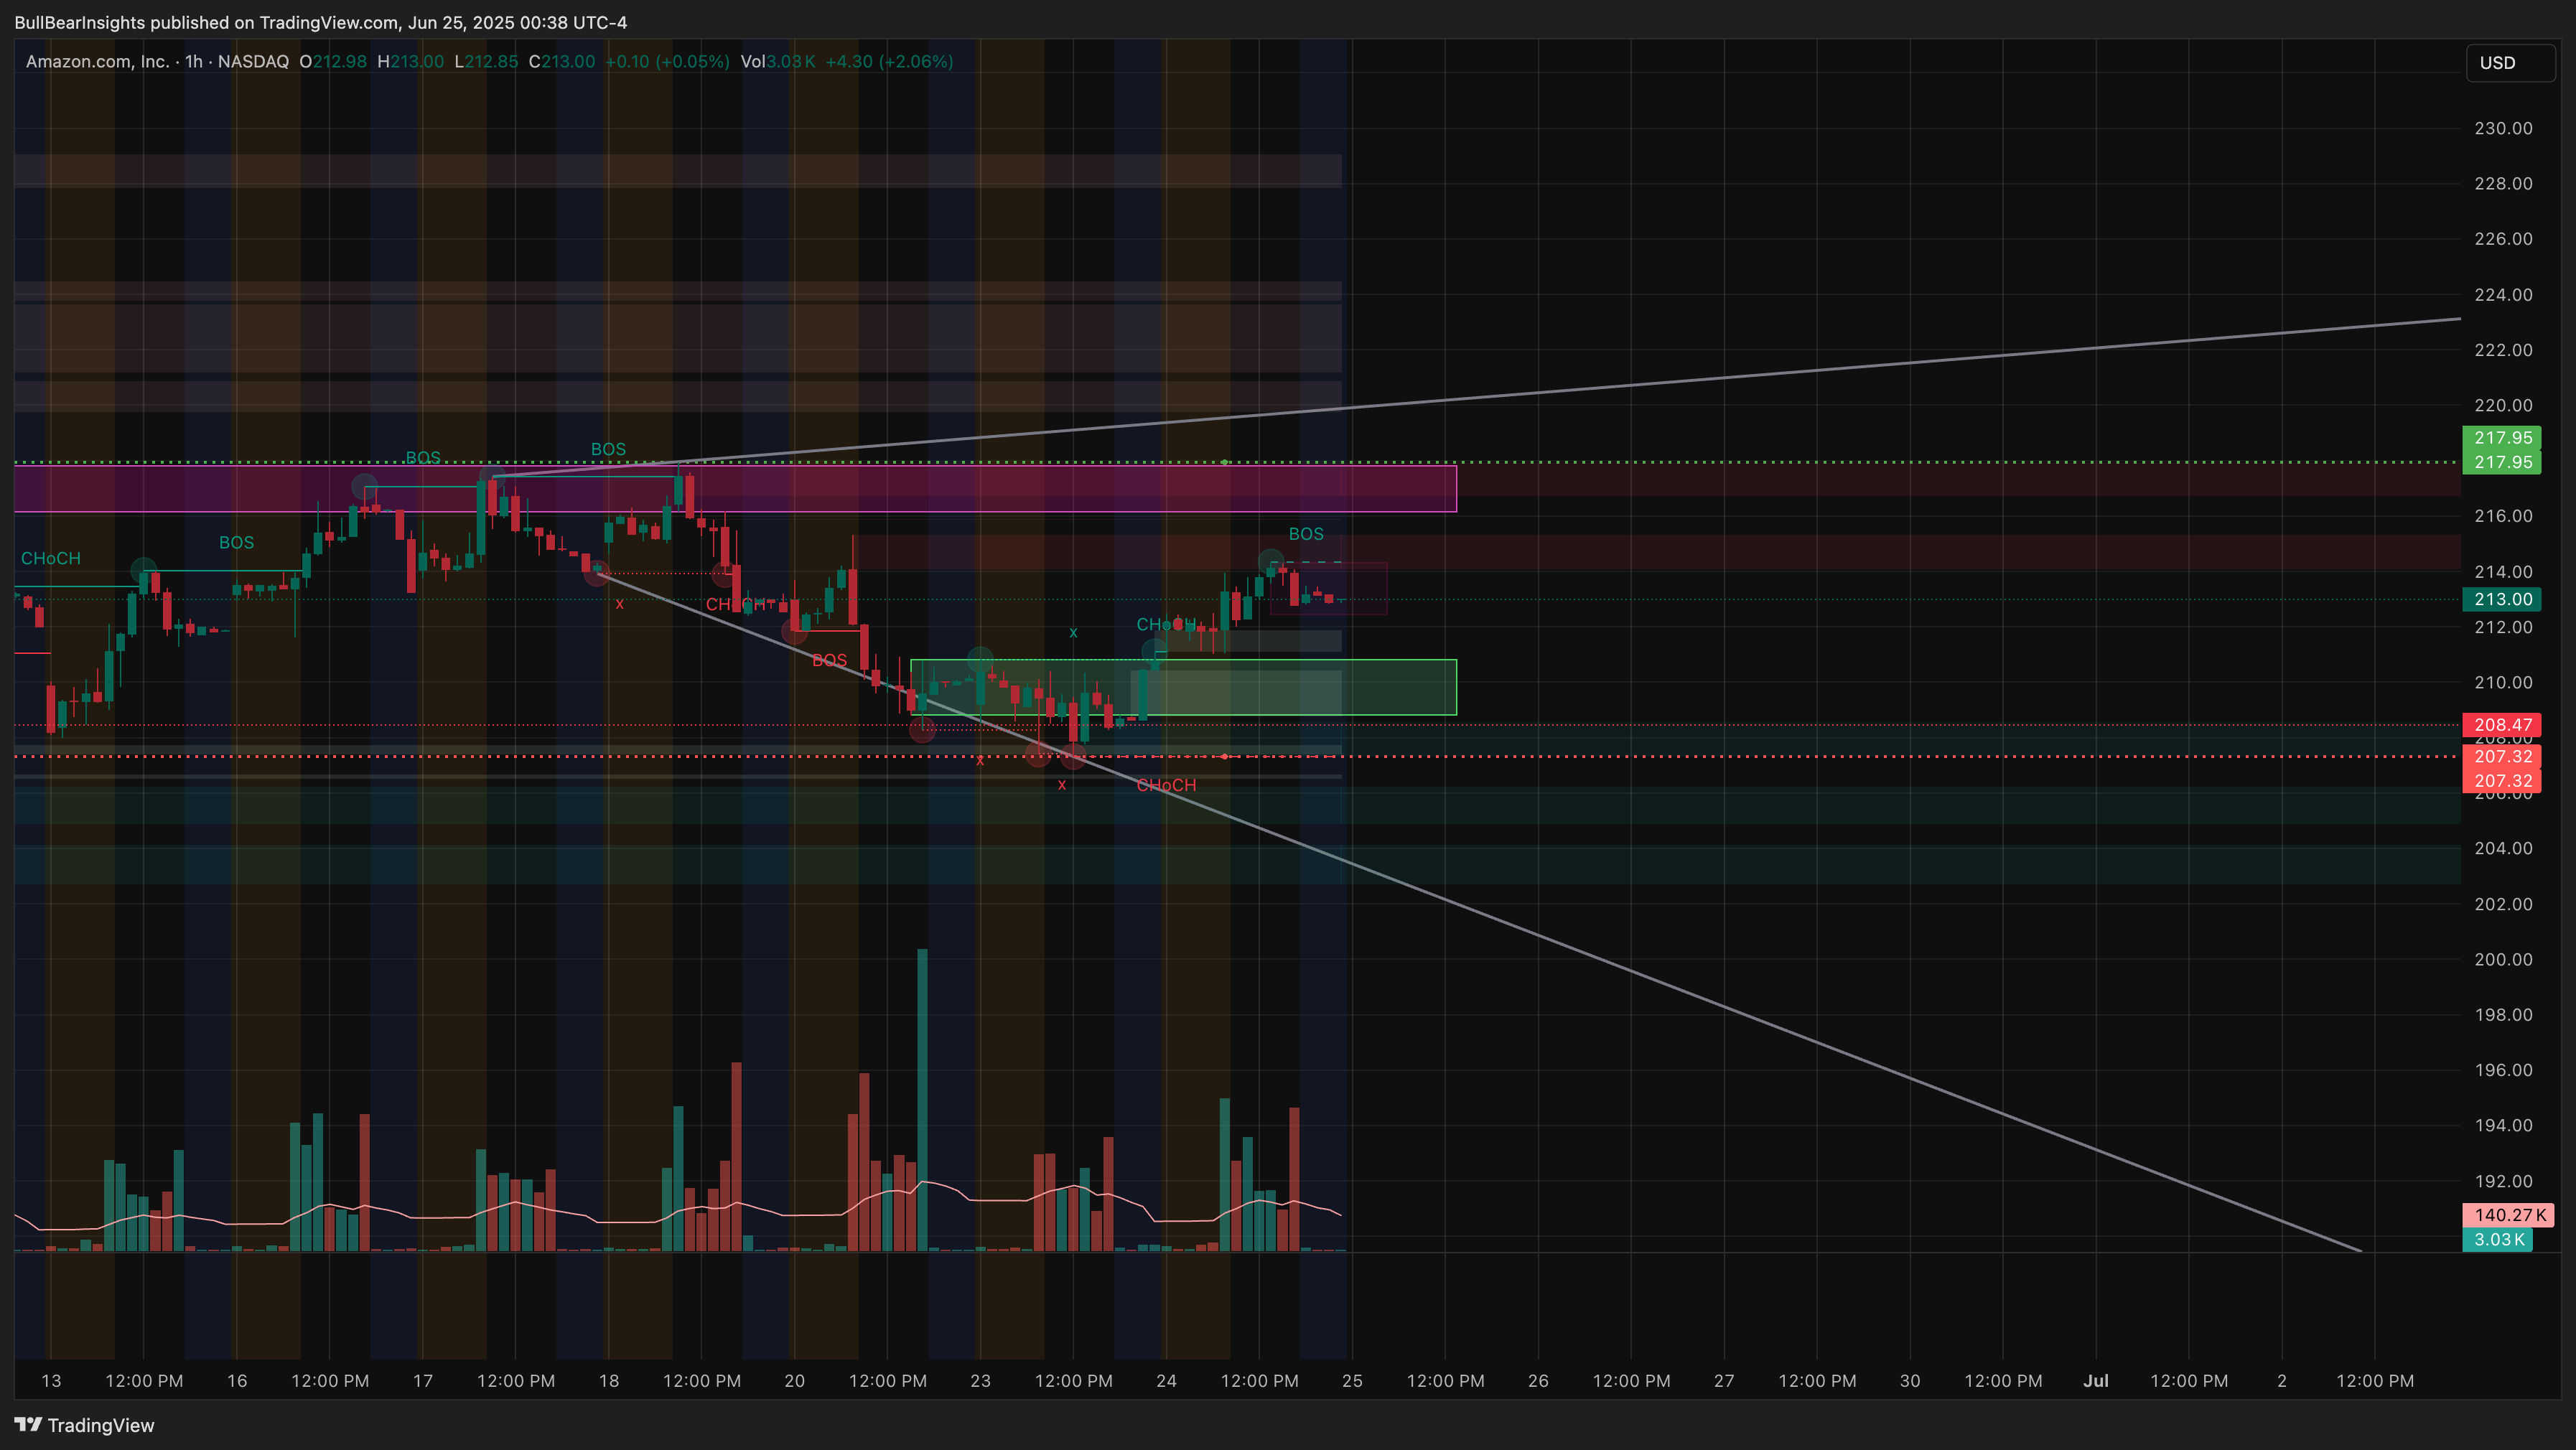Click the USD currency button
The width and height of the screenshot is (2576, 1450).
2510,63
